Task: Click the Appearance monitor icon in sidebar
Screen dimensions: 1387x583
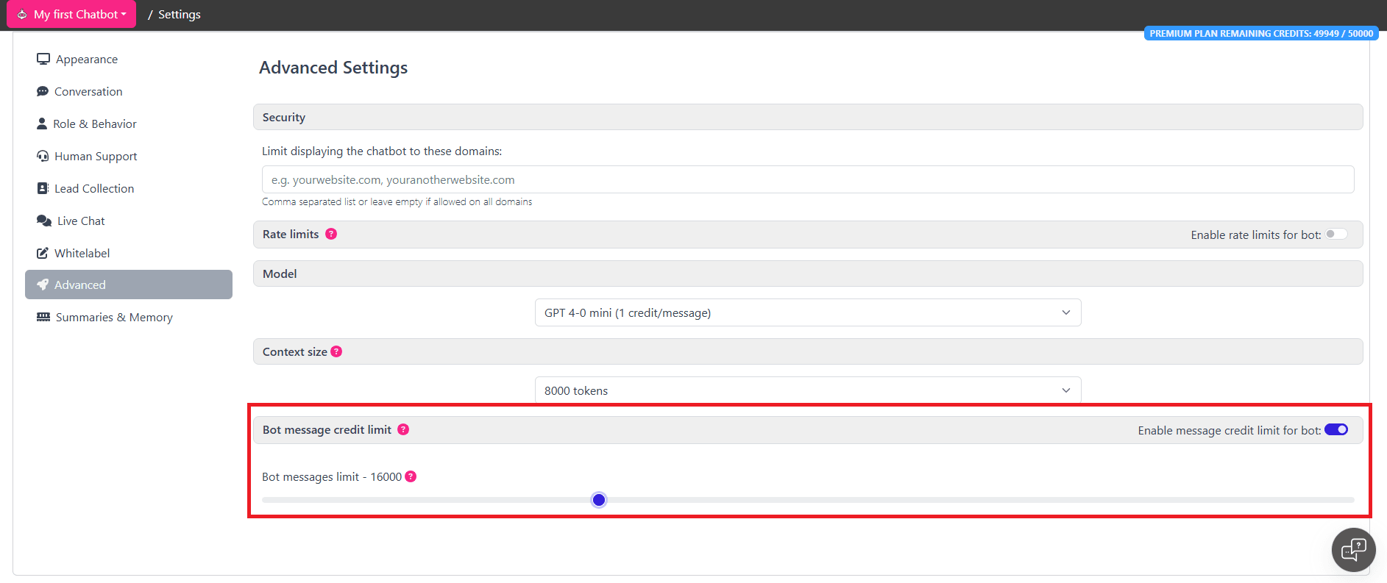Action: 43,59
